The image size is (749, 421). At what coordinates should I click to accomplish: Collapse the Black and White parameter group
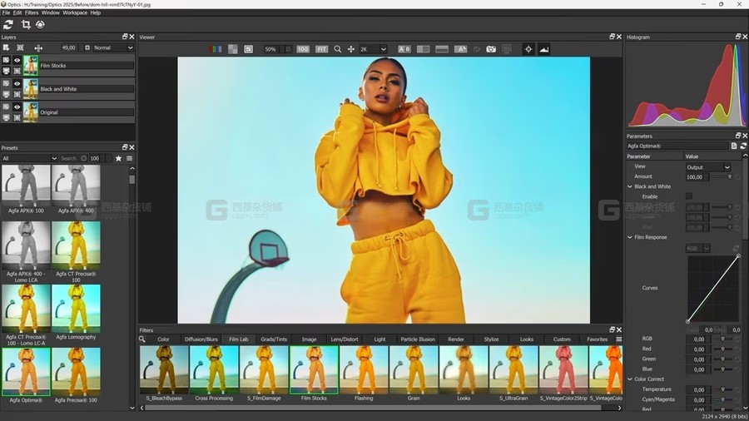(x=630, y=186)
